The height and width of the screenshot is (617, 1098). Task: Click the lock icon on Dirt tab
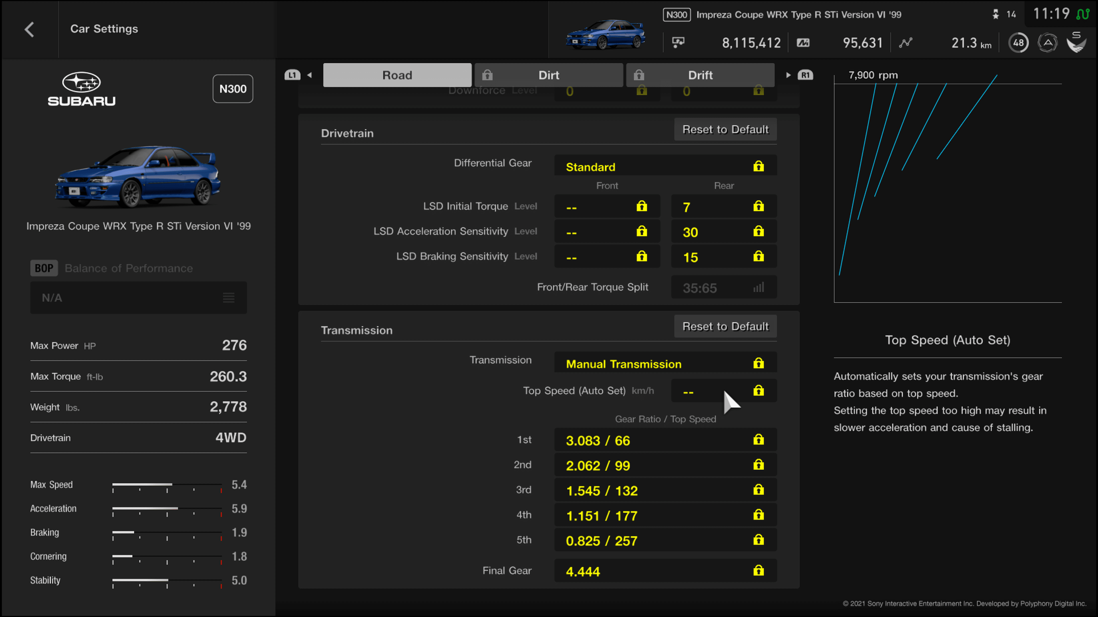click(x=487, y=75)
